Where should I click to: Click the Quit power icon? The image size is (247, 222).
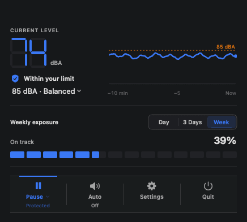pos(208,186)
